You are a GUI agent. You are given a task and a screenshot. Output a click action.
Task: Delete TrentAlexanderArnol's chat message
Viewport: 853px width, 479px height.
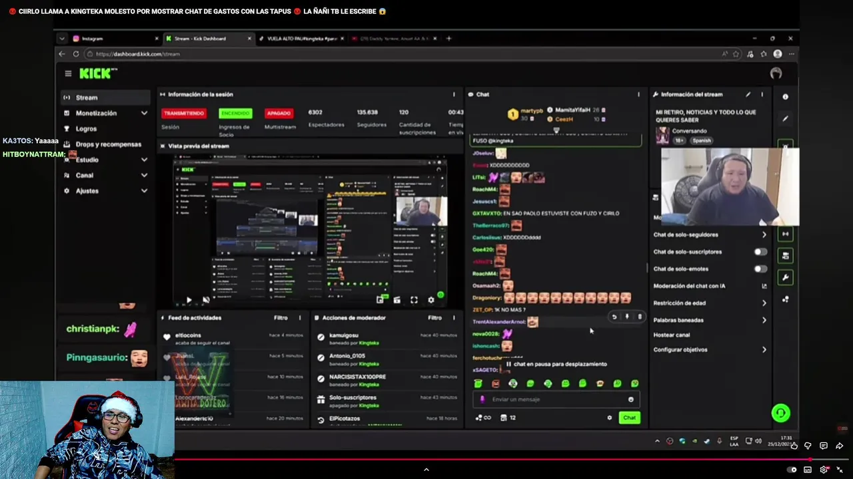pos(640,317)
